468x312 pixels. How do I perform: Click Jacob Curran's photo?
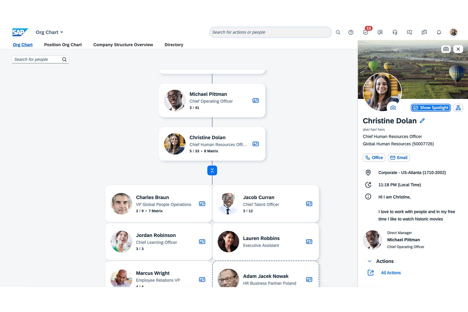pos(228,204)
